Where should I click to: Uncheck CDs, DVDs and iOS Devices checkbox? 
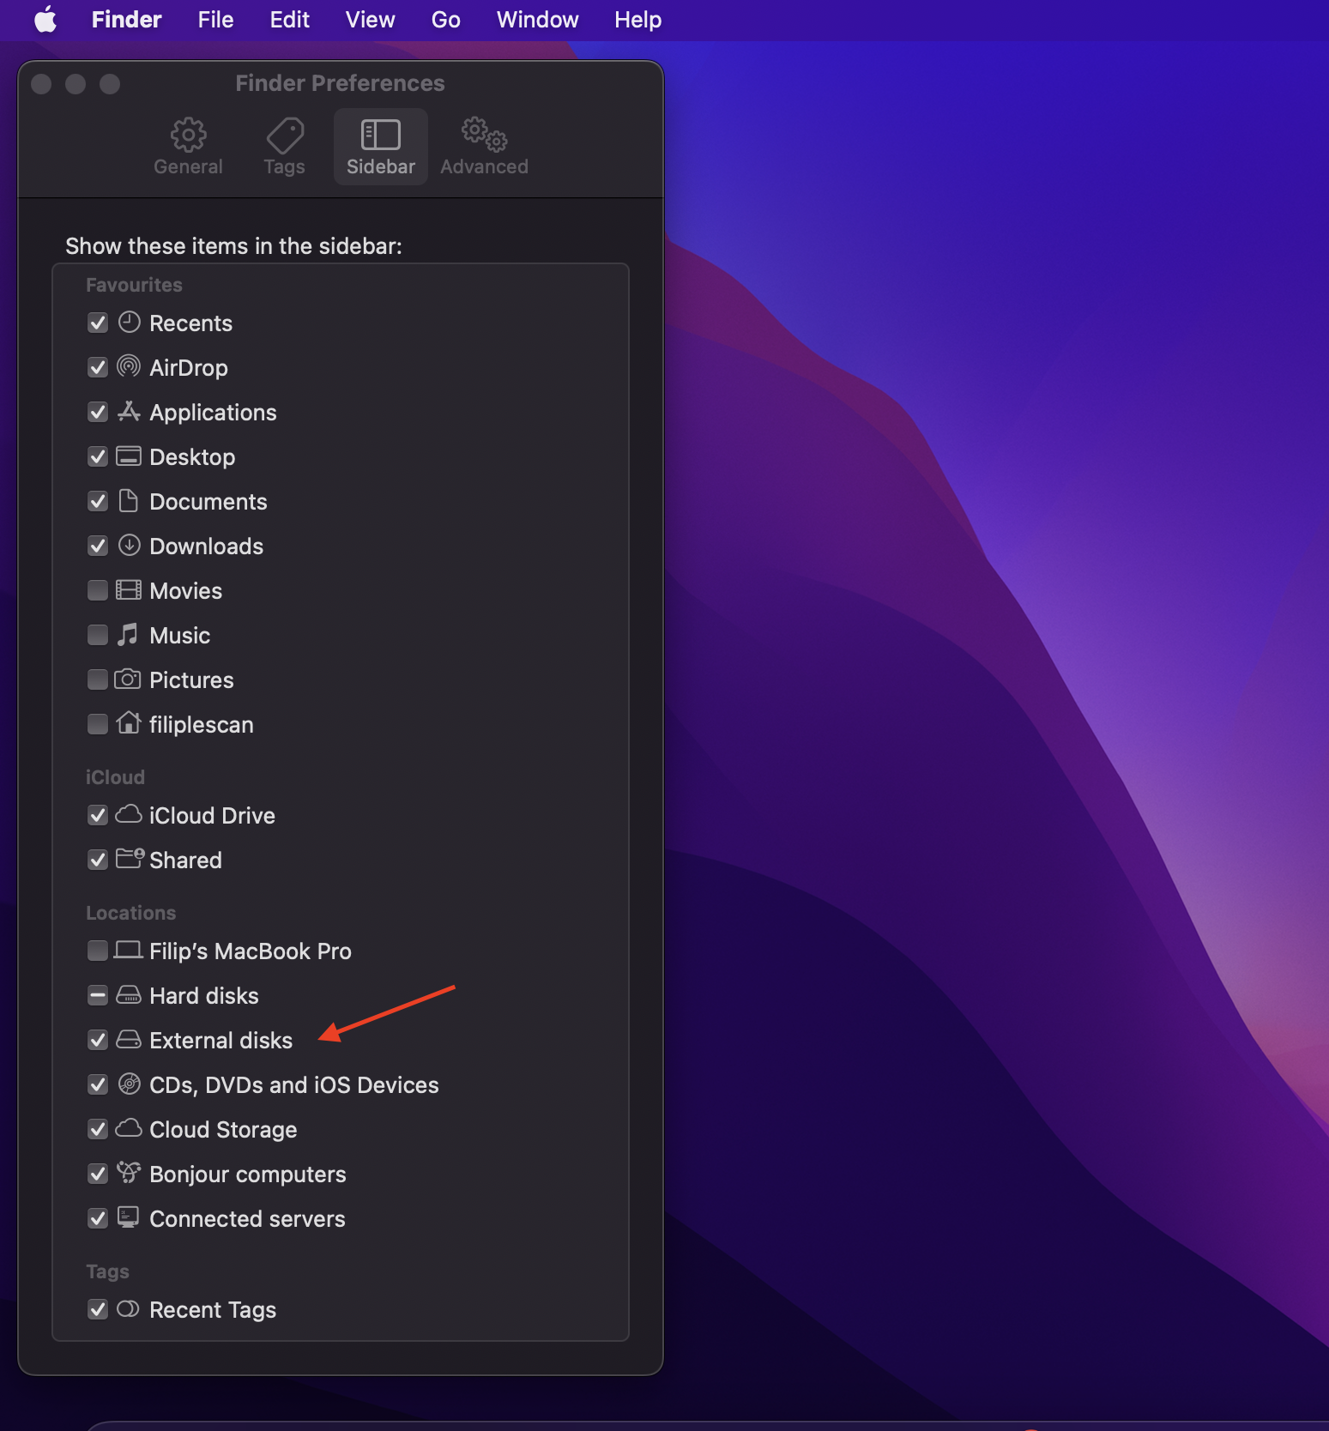click(98, 1084)
